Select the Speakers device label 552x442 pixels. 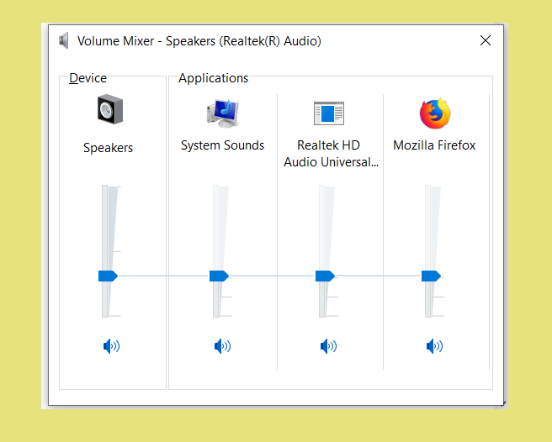(x=108, y=148)
